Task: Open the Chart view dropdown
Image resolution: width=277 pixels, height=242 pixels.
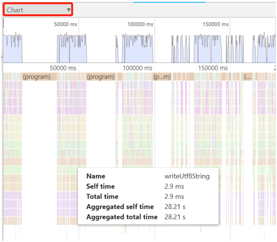Action: click(x=38, y=10)
